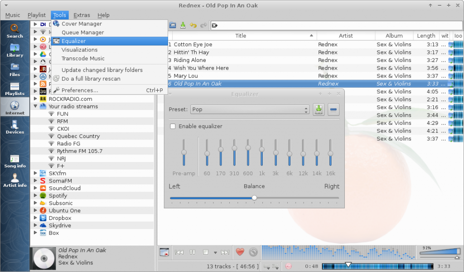The height and width of the screenshot is (272, 464).
Task: Sort playlist by Artist column header
Action: point(346,35)
